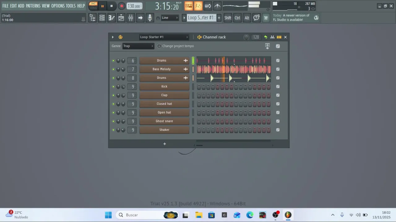The height and width of the screenshot is (222, 396).
Task: Open the Piano roll toolbar icon
Action: pos(111,18)
